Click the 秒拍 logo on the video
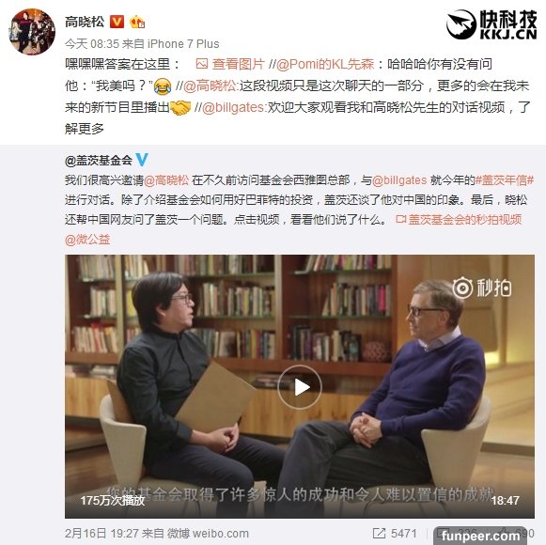This screenshot has width=546, height=545. [x=482, y=288]
